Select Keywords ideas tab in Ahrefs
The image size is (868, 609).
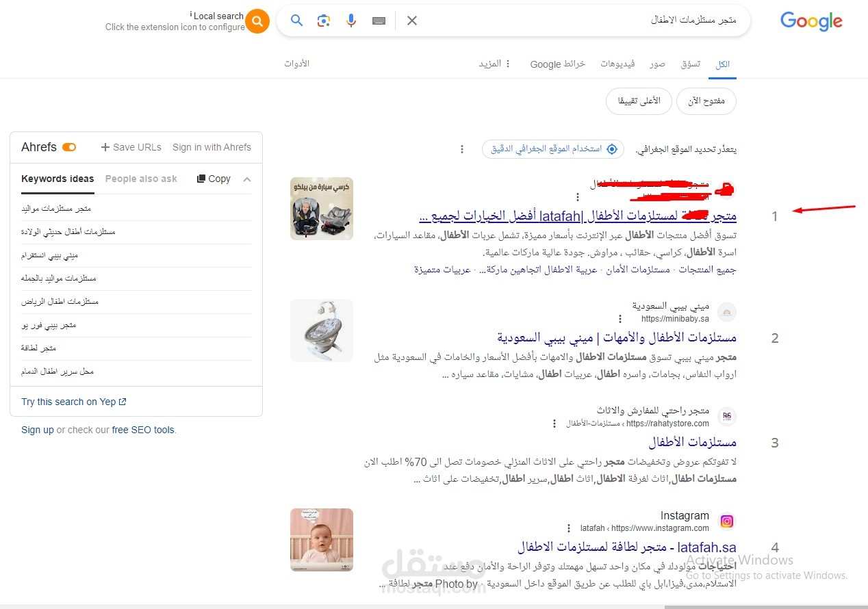point(58,179)
